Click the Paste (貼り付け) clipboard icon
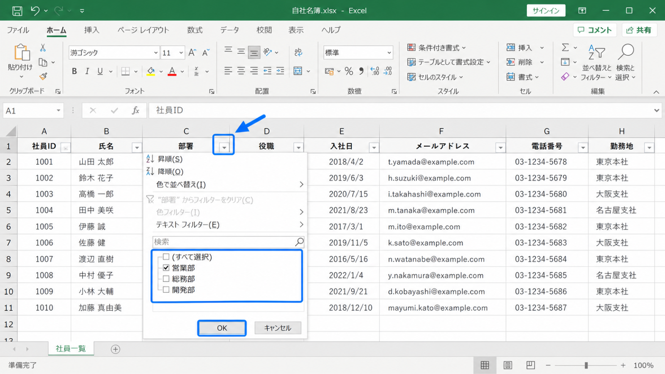Screen dimensions: 665x374 [22, 53]
